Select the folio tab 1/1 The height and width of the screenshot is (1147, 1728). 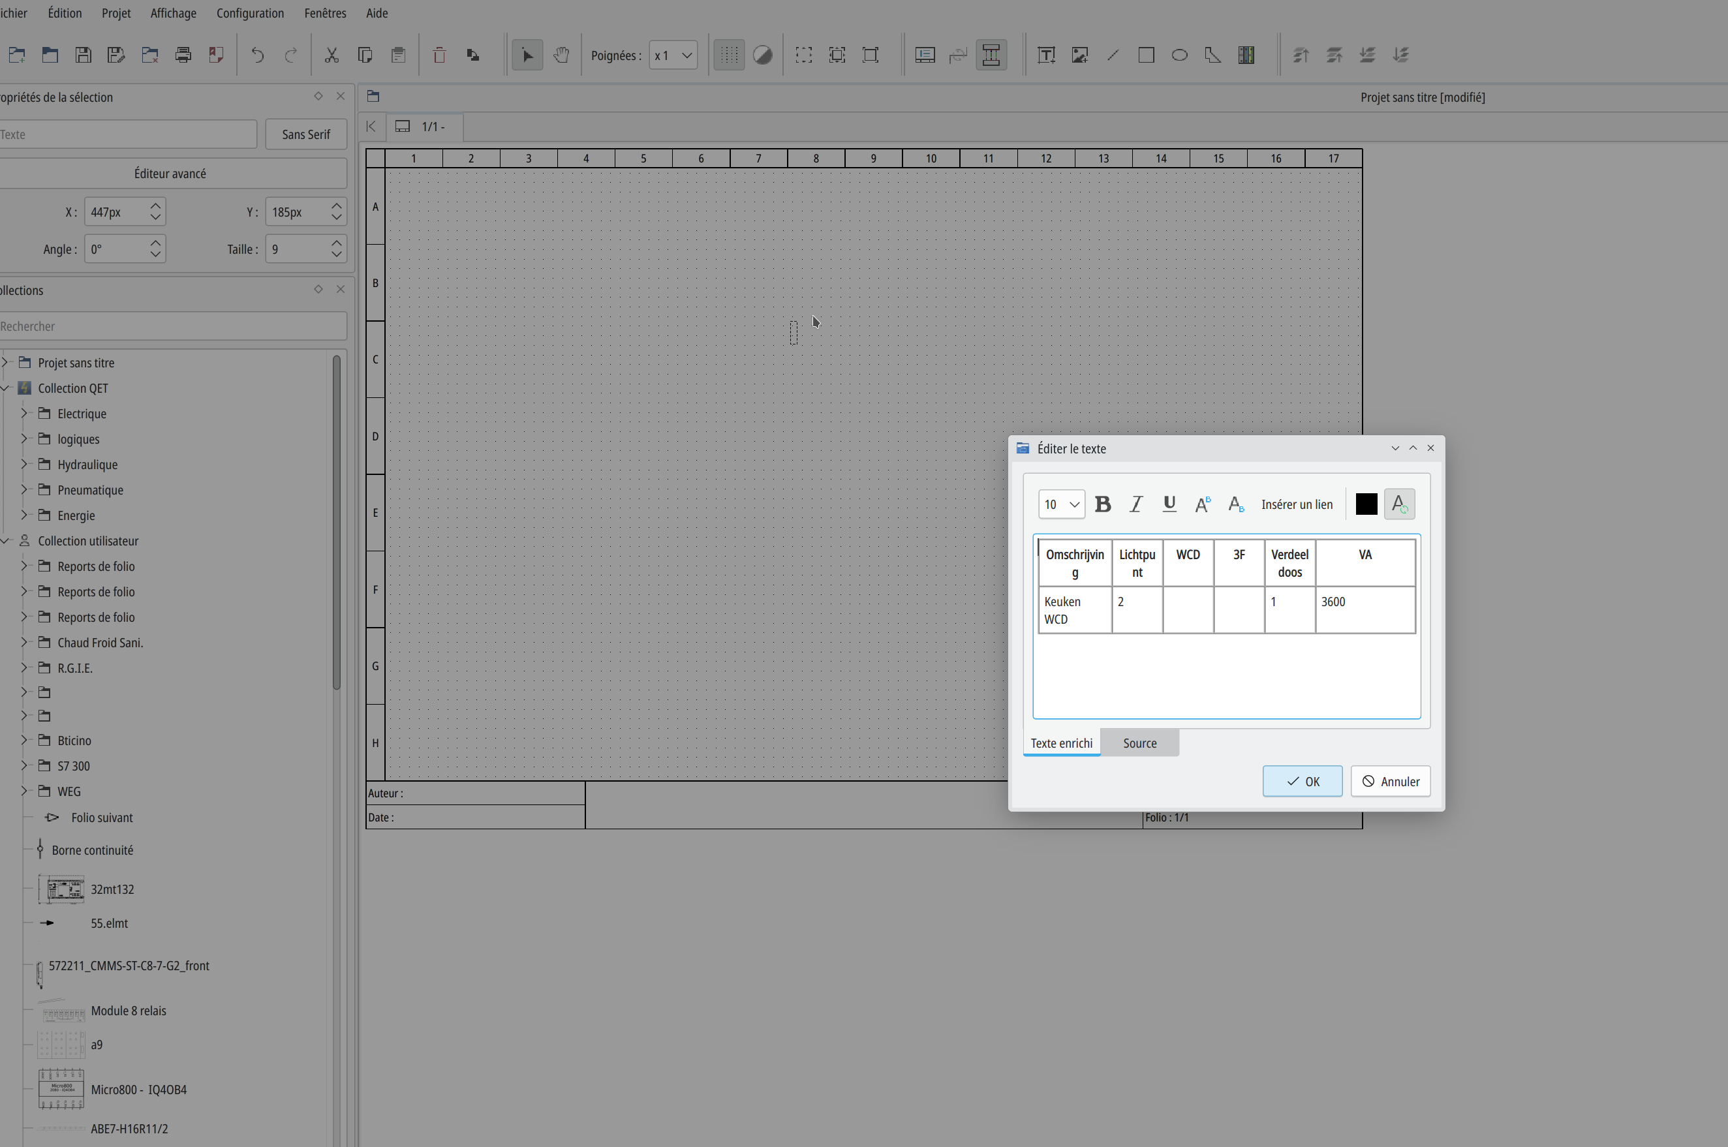click(424, 127)
